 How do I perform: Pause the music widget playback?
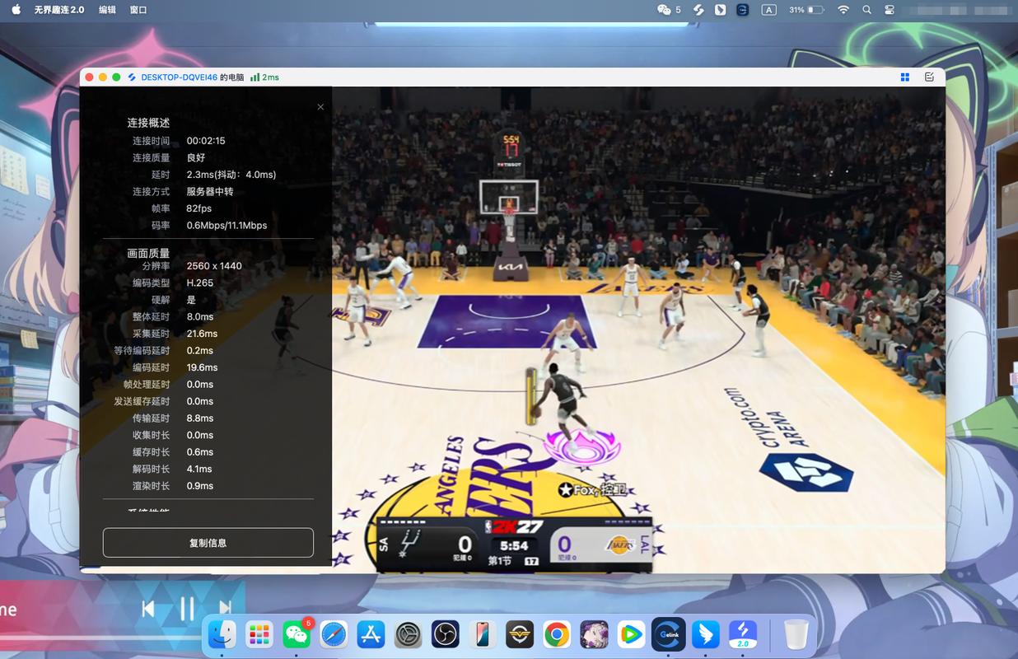[187, 609]
